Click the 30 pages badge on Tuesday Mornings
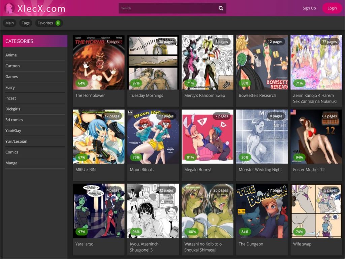Viewport: 345px width, 259px height. pyautogui.click(x=166, y=41)
